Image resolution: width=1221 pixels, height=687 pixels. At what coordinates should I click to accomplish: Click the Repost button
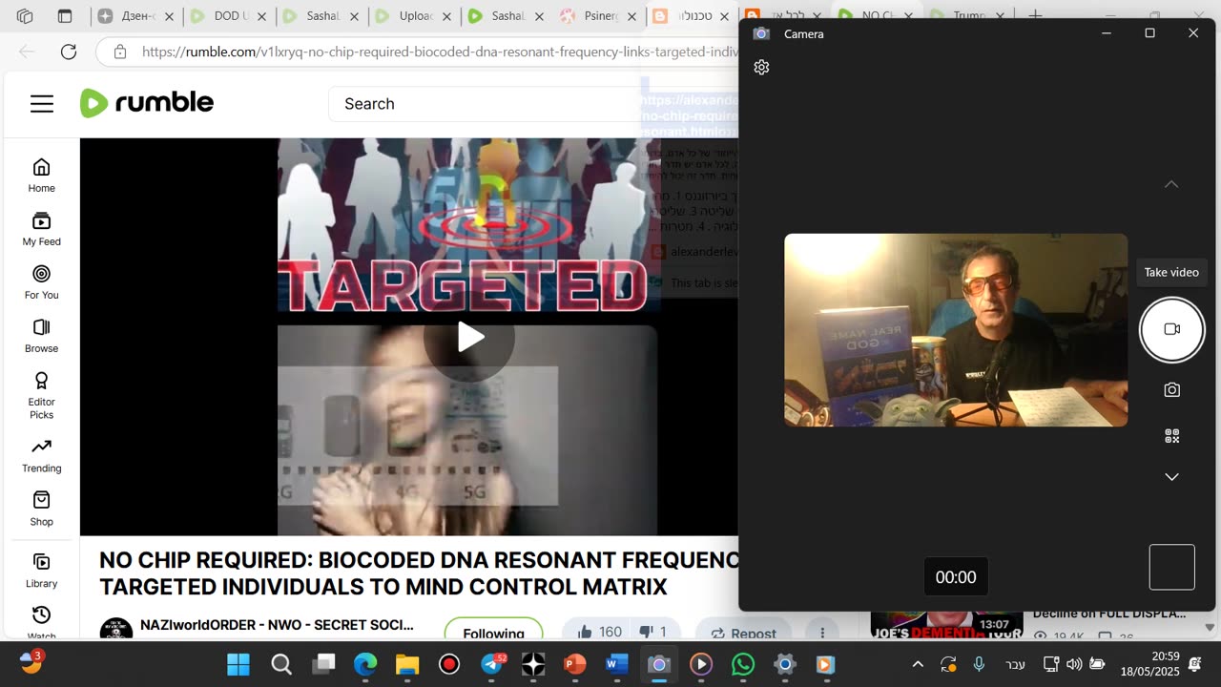743,633
